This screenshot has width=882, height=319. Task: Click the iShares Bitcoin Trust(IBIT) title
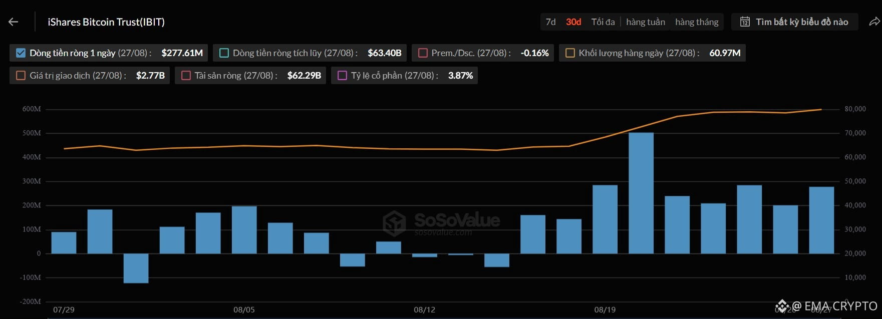click(x=106, y=22)
